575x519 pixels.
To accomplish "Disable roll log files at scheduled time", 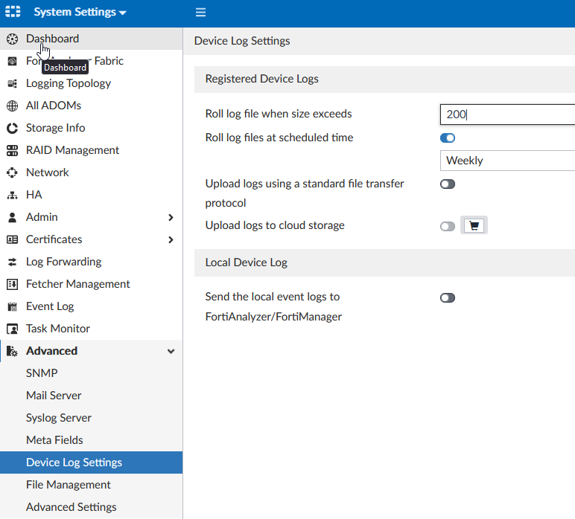I will coord(448,138).
